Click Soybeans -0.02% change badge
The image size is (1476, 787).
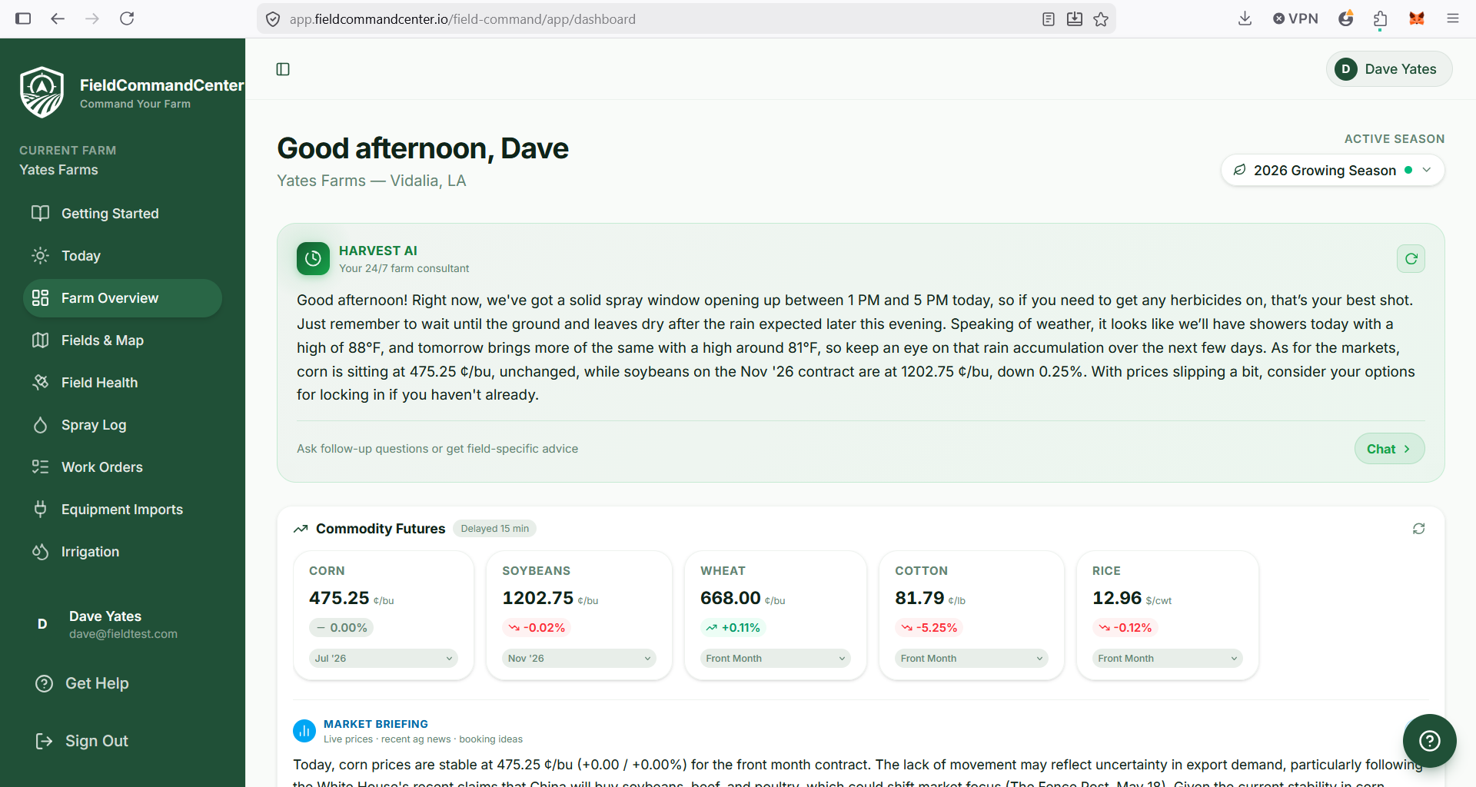[537, 628]
